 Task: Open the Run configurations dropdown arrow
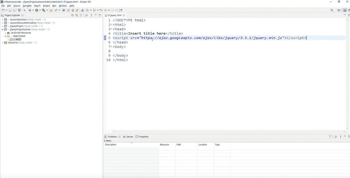click(40, 10)
